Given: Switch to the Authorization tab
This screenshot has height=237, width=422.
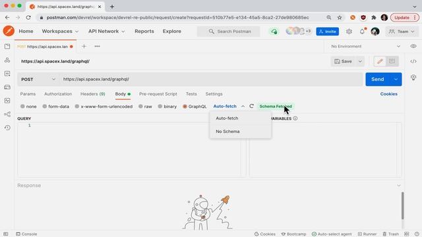Looking at the screenshot, I should [x=58, y=93].
